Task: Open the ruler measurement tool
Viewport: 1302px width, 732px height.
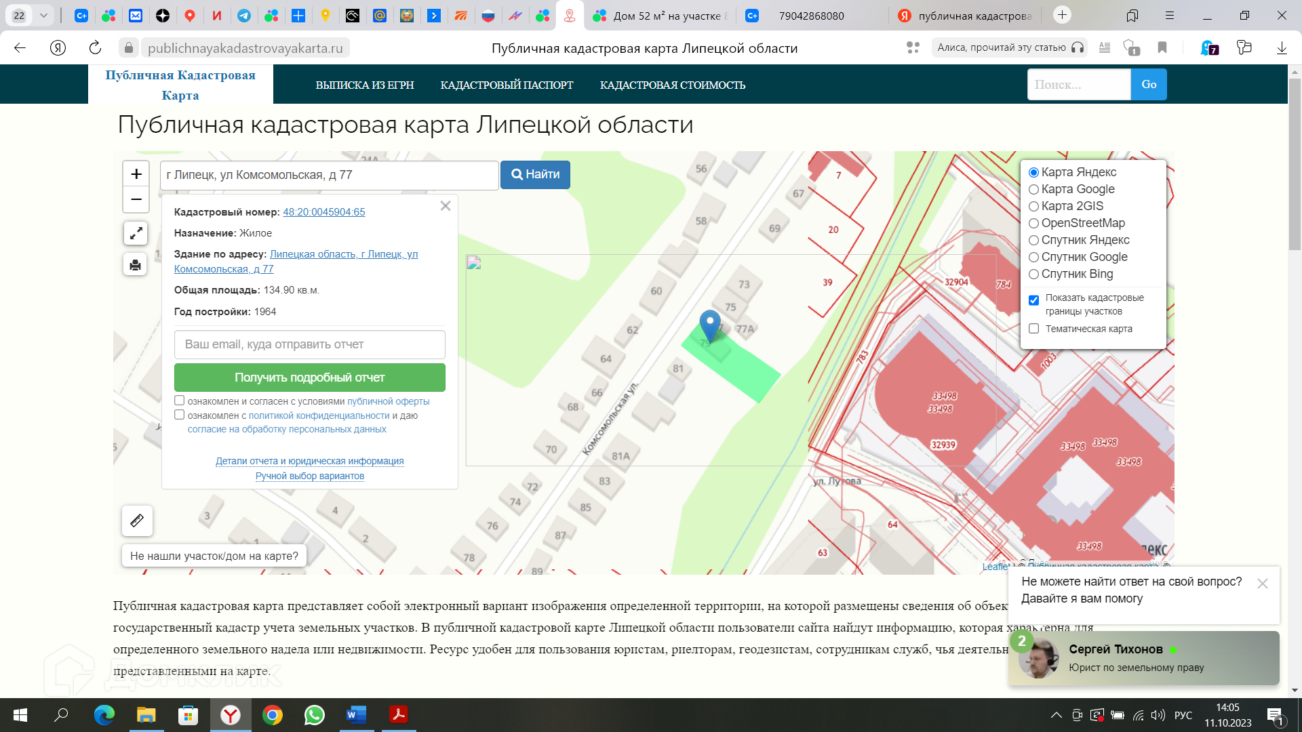Action: point(137,521)
